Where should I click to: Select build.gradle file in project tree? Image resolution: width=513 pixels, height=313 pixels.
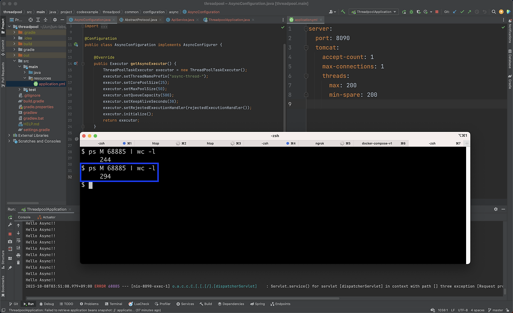[34, 101]
